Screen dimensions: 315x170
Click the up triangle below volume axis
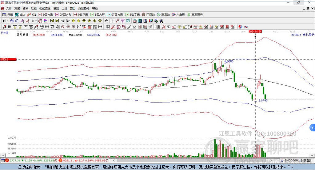pos(3,155)
